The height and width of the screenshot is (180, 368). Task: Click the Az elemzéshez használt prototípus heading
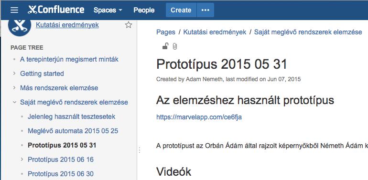point(245,100)
